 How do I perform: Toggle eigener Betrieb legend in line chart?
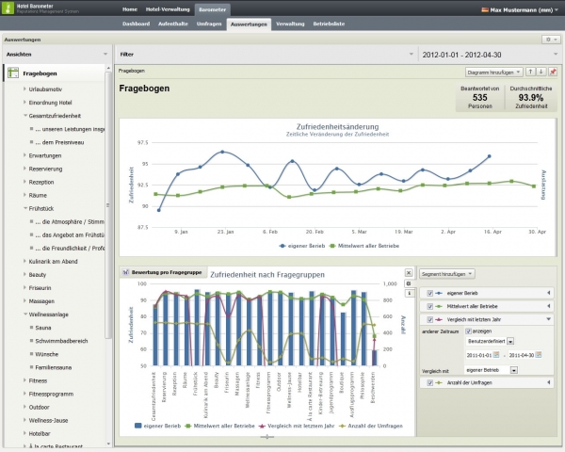pyautogui.click(x=302, y=246)
